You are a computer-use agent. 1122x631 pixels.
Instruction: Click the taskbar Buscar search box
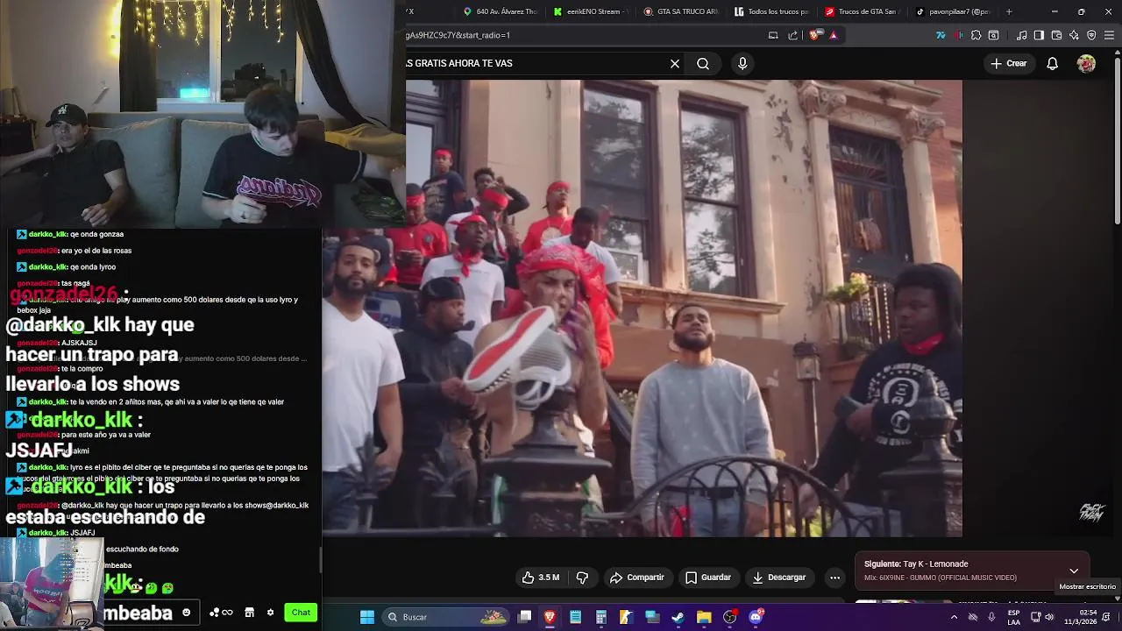(447, 617)
